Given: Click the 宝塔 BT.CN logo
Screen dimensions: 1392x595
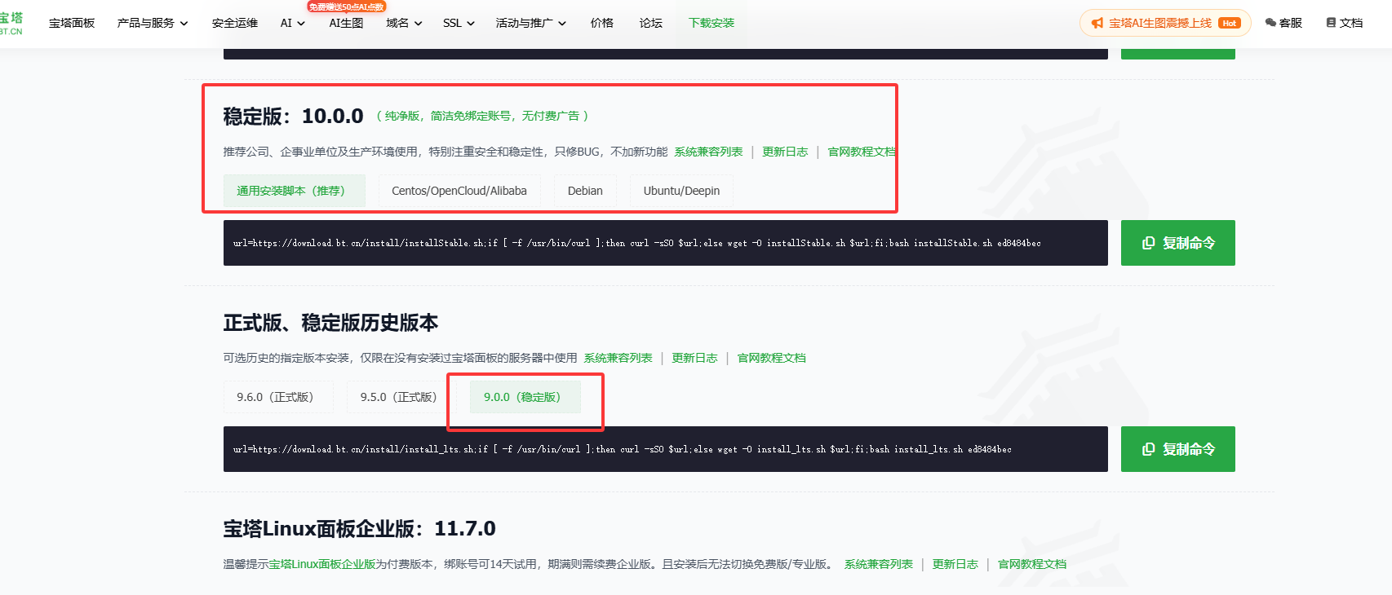Looking at the screenshot, I should pos(11,23).
